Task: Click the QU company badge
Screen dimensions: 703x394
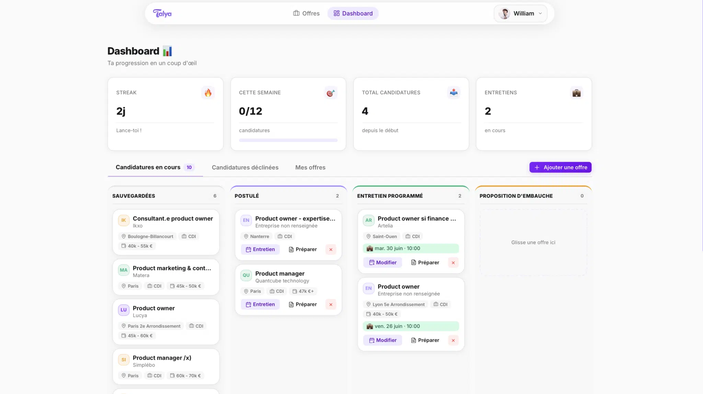Action: tap(246, 275)
